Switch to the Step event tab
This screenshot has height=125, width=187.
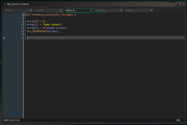click(18, 10)
